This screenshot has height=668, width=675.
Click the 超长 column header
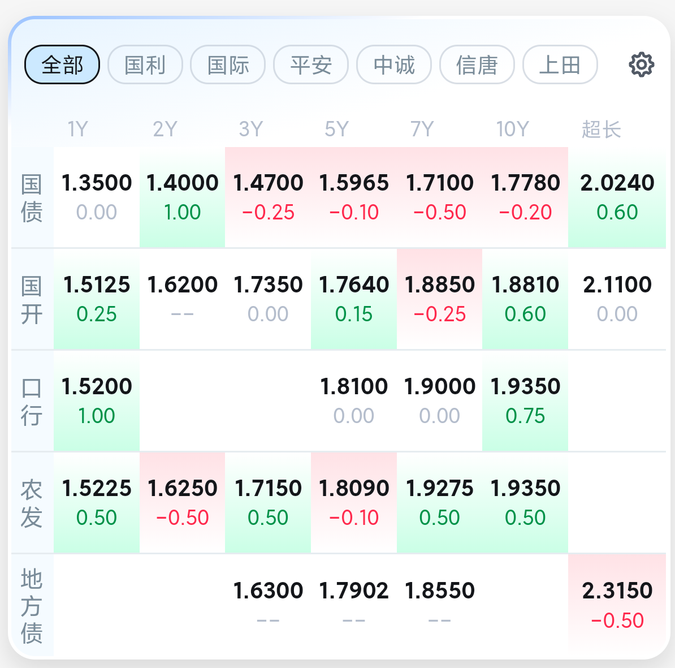point(602,129)
